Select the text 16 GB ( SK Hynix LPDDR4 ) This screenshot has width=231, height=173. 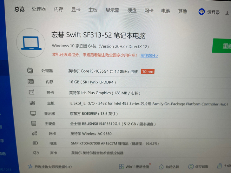click(92, 82)
